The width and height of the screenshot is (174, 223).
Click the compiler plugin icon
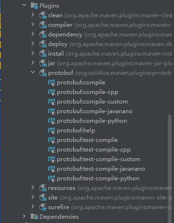click(x=43, y=25)
